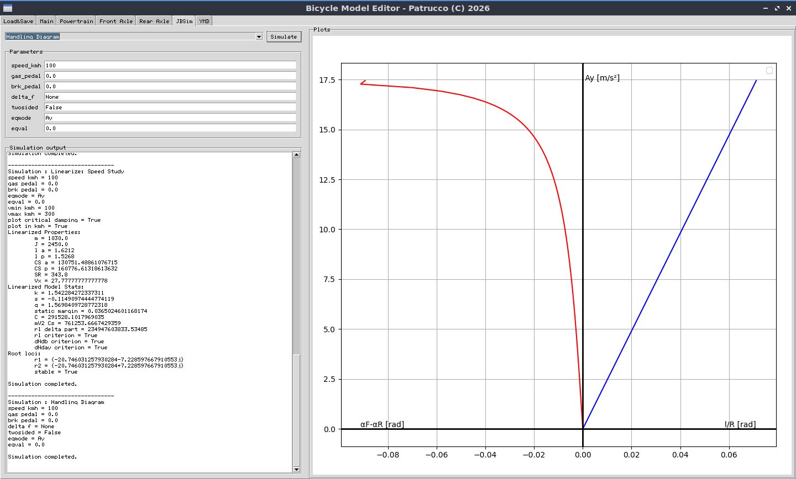Click the "Root loci:" line
The height and width of the screenshot is (479, 796).
pyautogui.click(x=24, y=354)
